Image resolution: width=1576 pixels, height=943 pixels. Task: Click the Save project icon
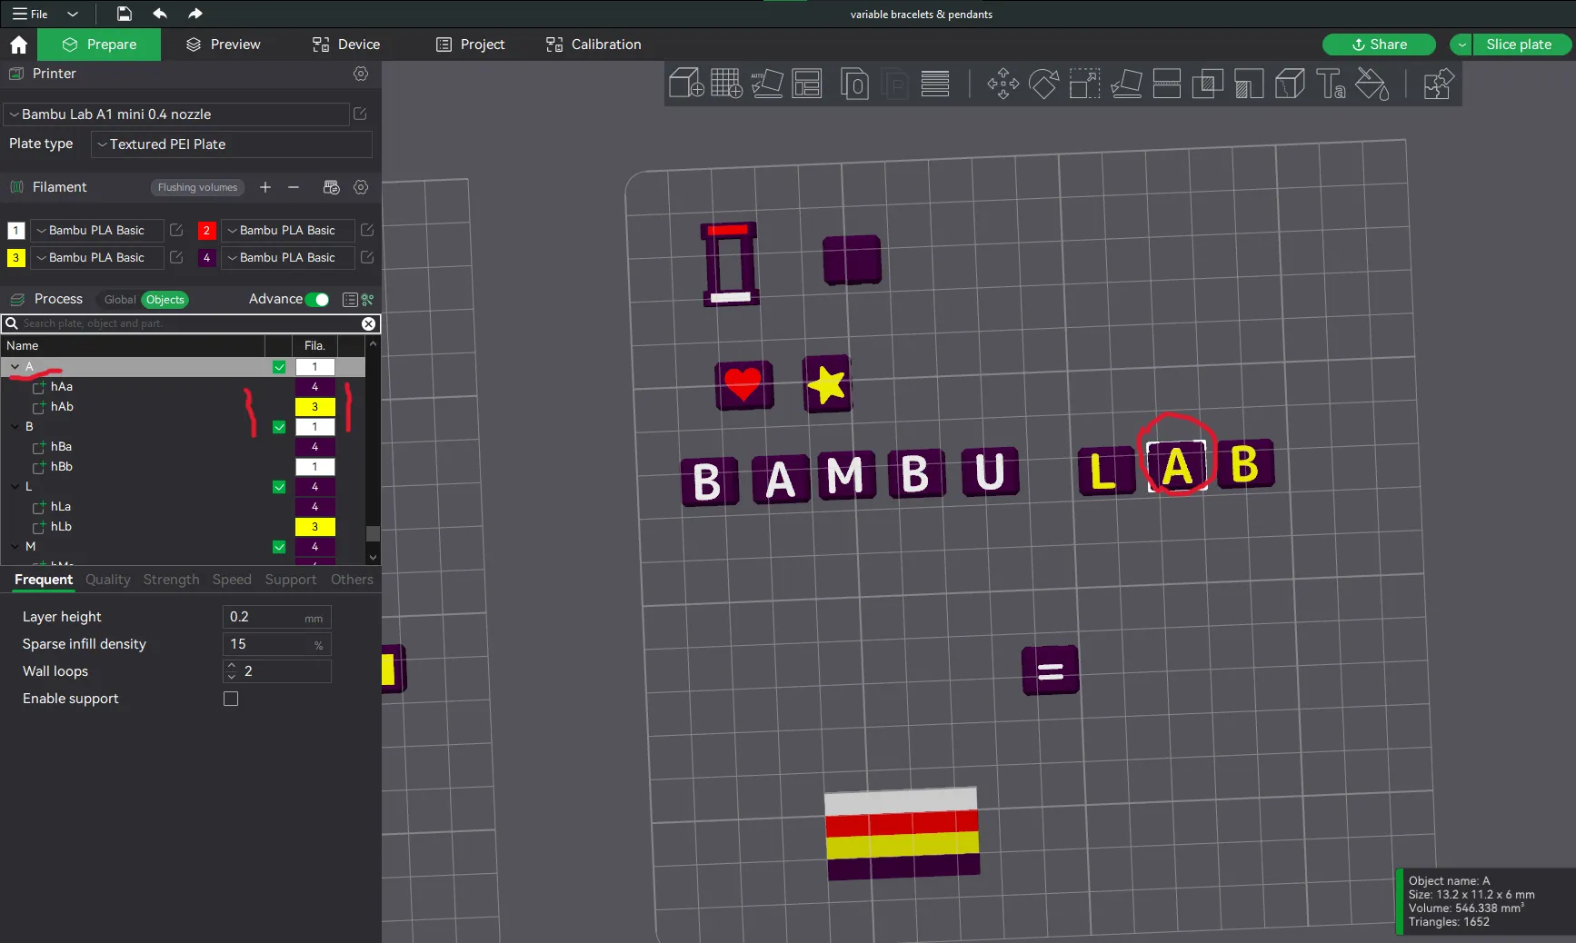point(124,14)
